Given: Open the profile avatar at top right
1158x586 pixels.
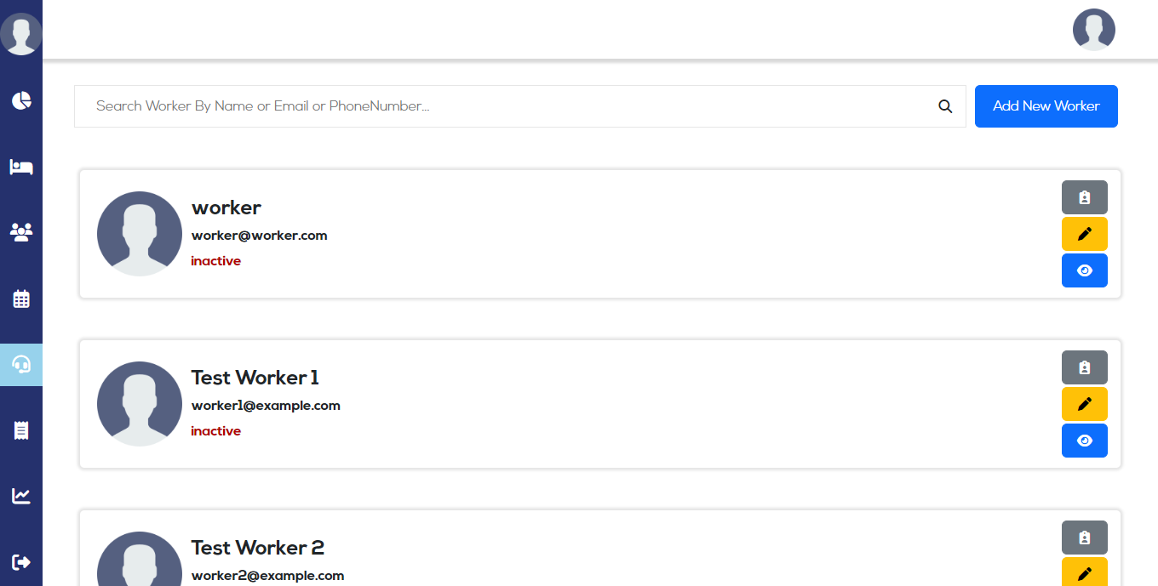Looking at the screenshot, I should pos(1093,30).
